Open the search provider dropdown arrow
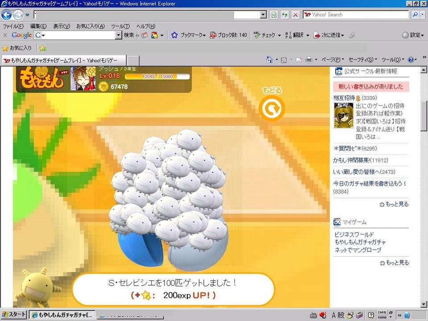Image resolution: width=428 pixels, height=321 pixels. [423, 15]
